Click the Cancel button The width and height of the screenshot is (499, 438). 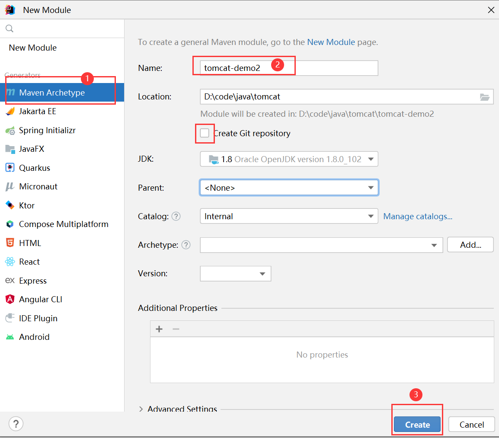(472, 425)
